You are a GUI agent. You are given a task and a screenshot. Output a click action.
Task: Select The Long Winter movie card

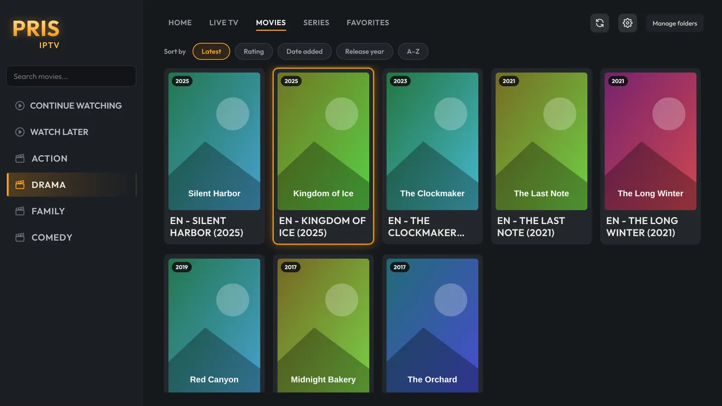coord(650,157)
